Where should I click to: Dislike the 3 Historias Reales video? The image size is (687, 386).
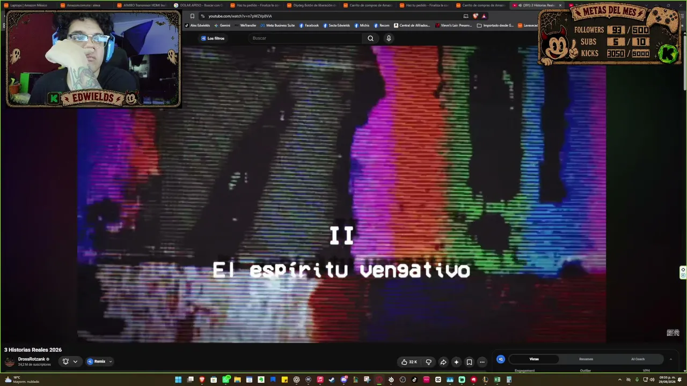428,362
